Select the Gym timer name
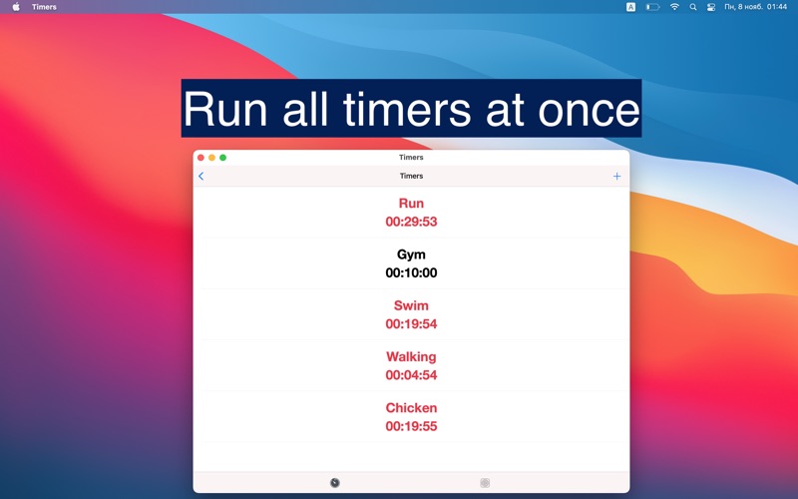The width and height of the screenshot is (798, 499). tap(411, 254)
